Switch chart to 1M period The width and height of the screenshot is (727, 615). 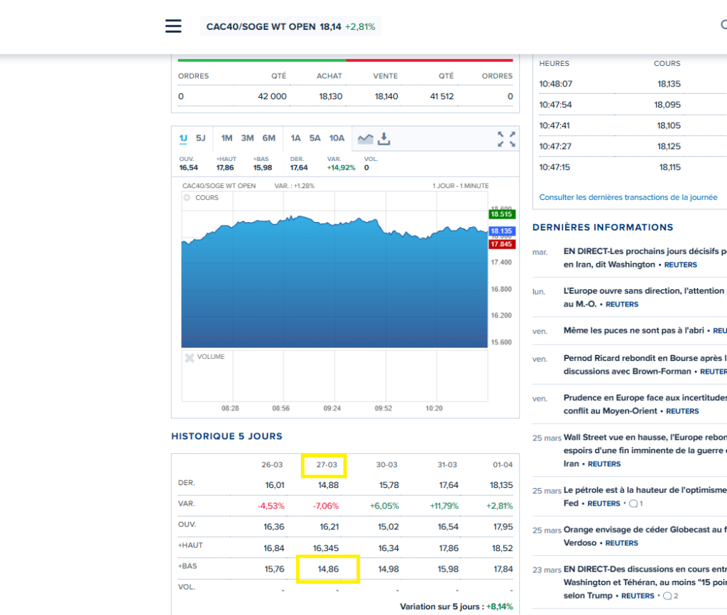226,138
